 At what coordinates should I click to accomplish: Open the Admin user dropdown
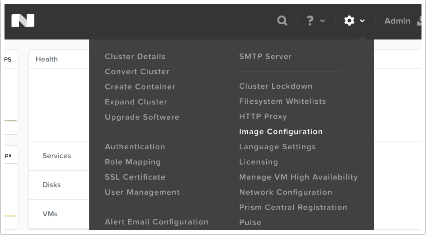pos(397,21)
